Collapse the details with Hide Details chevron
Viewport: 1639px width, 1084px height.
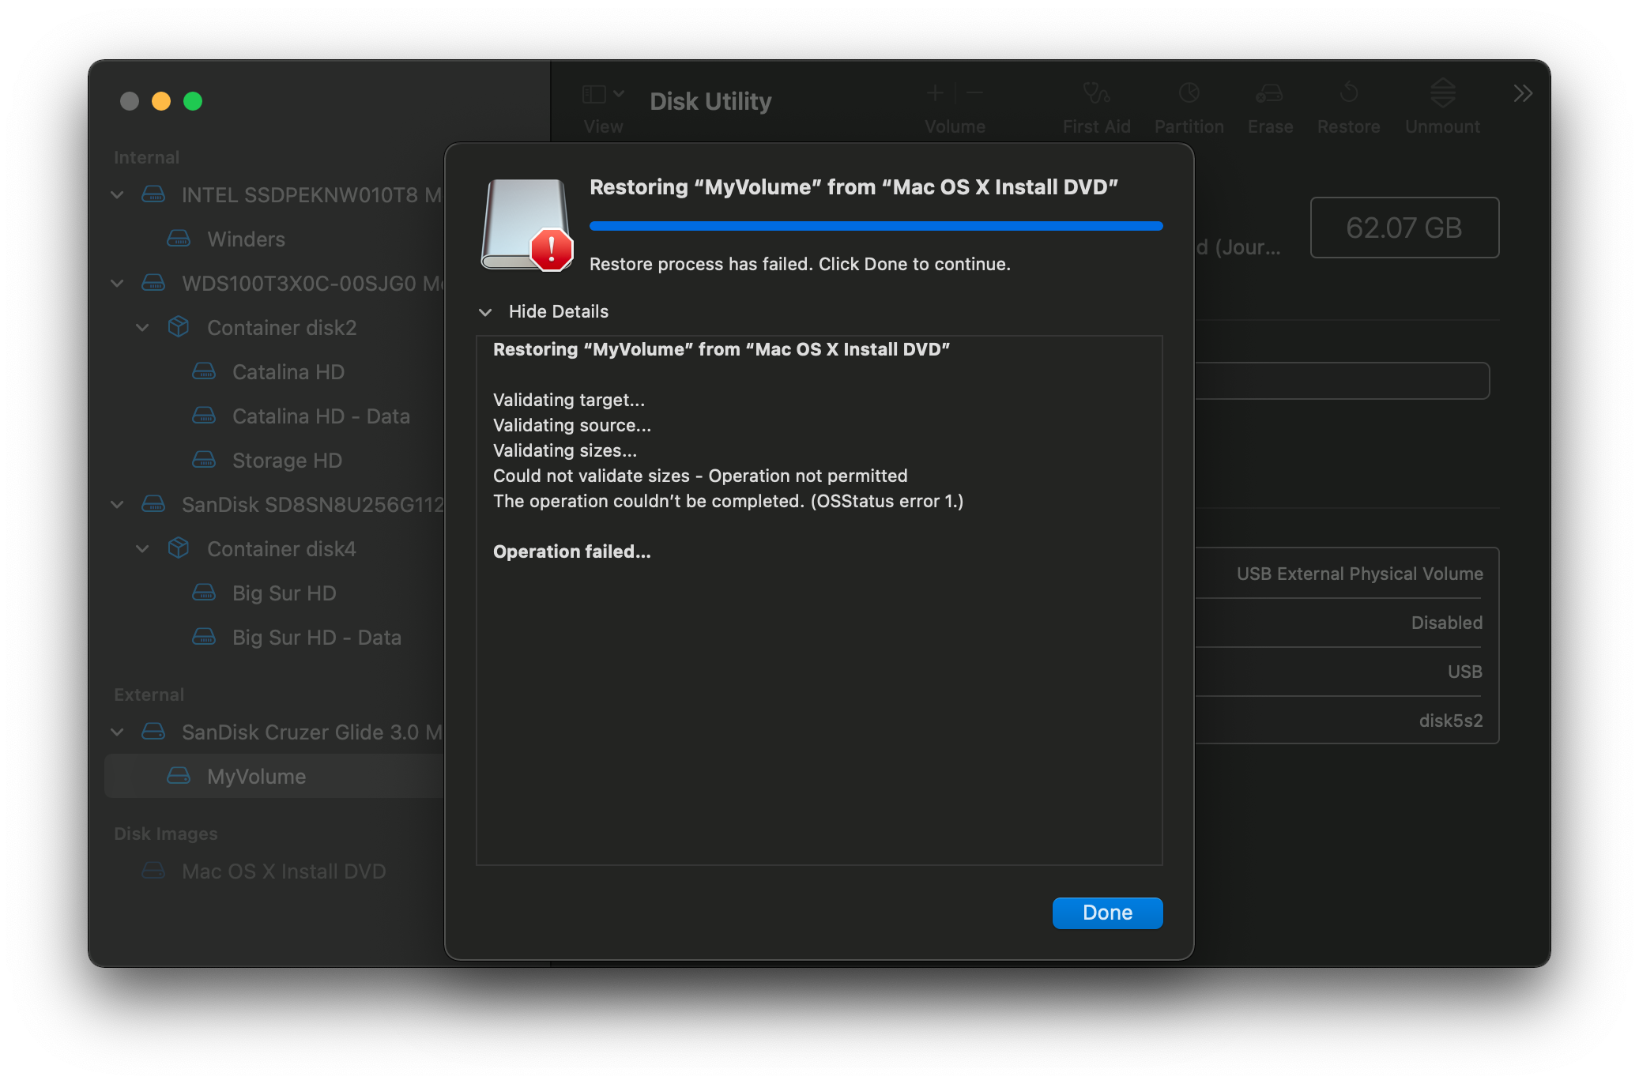pos(485,312)
